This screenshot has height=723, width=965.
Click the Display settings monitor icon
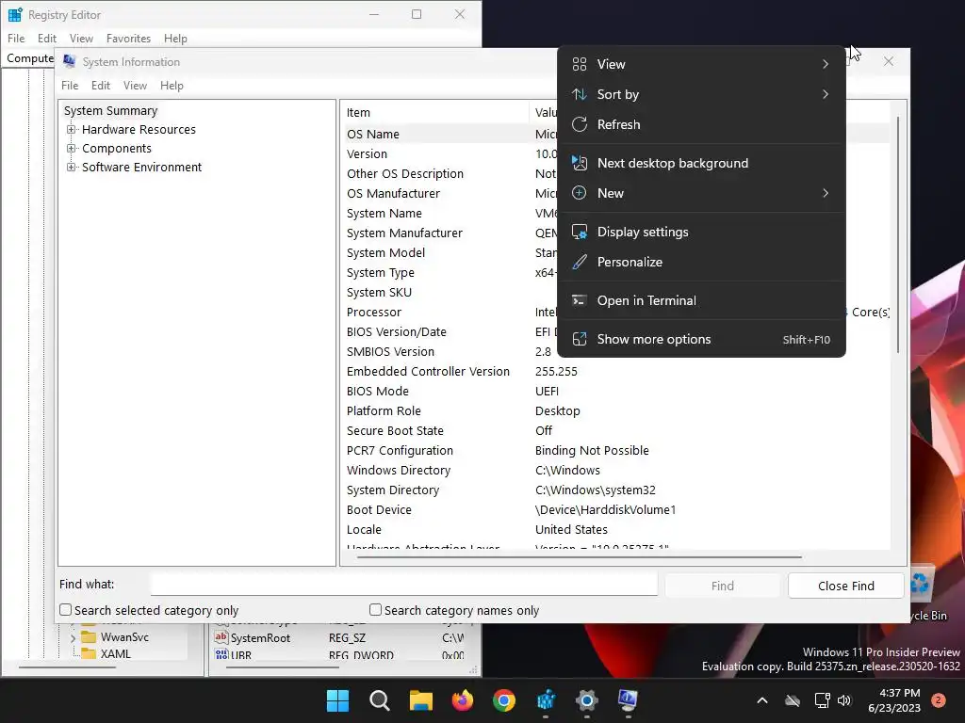pos(580,232)
